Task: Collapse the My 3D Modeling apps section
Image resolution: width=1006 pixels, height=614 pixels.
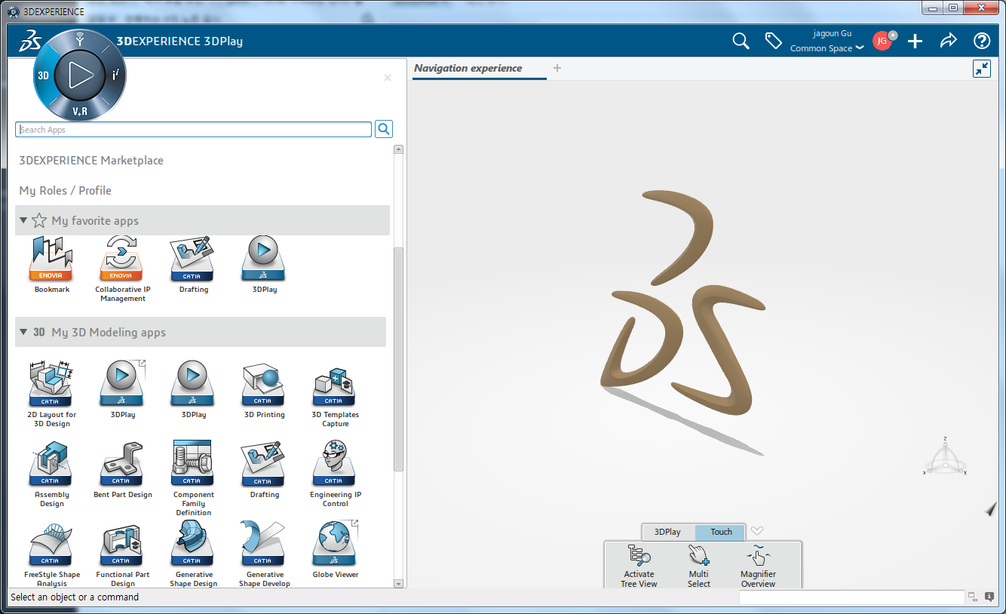Action: 23,332
